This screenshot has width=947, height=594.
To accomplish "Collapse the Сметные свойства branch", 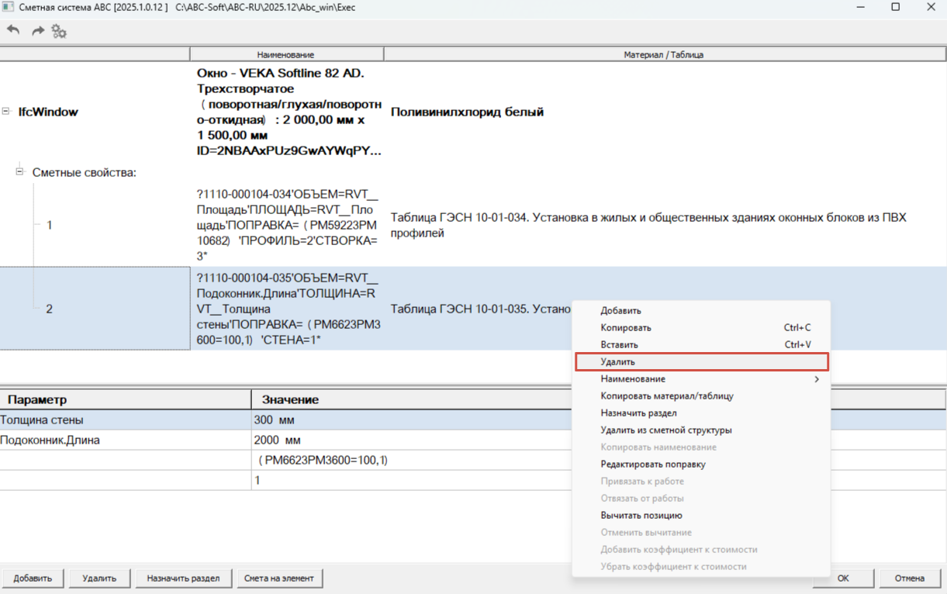I will [x=20, y=172].
